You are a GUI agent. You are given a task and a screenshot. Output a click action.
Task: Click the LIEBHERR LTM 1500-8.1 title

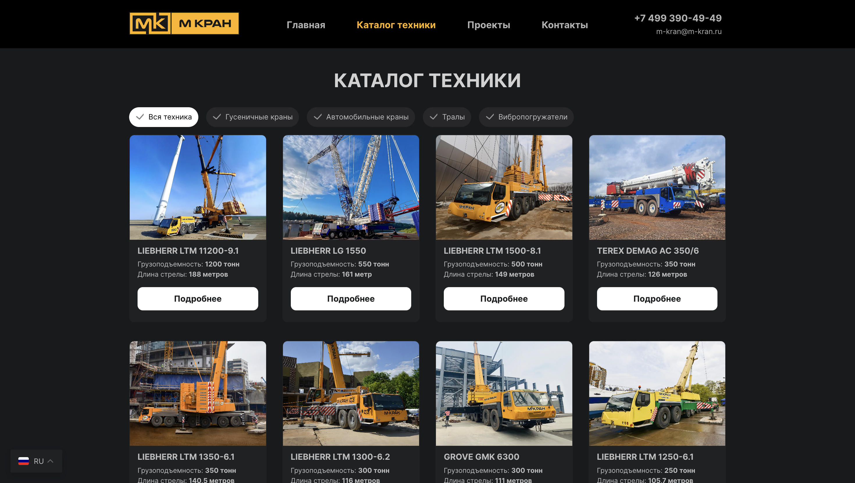tap(492, 251)
